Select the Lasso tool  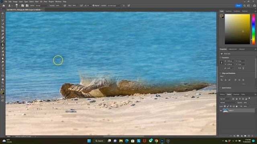pos(3,20)
